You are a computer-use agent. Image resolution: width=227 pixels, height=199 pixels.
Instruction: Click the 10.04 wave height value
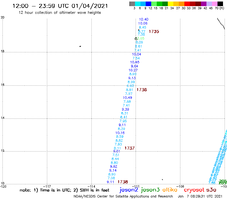[x=137, y=54]
